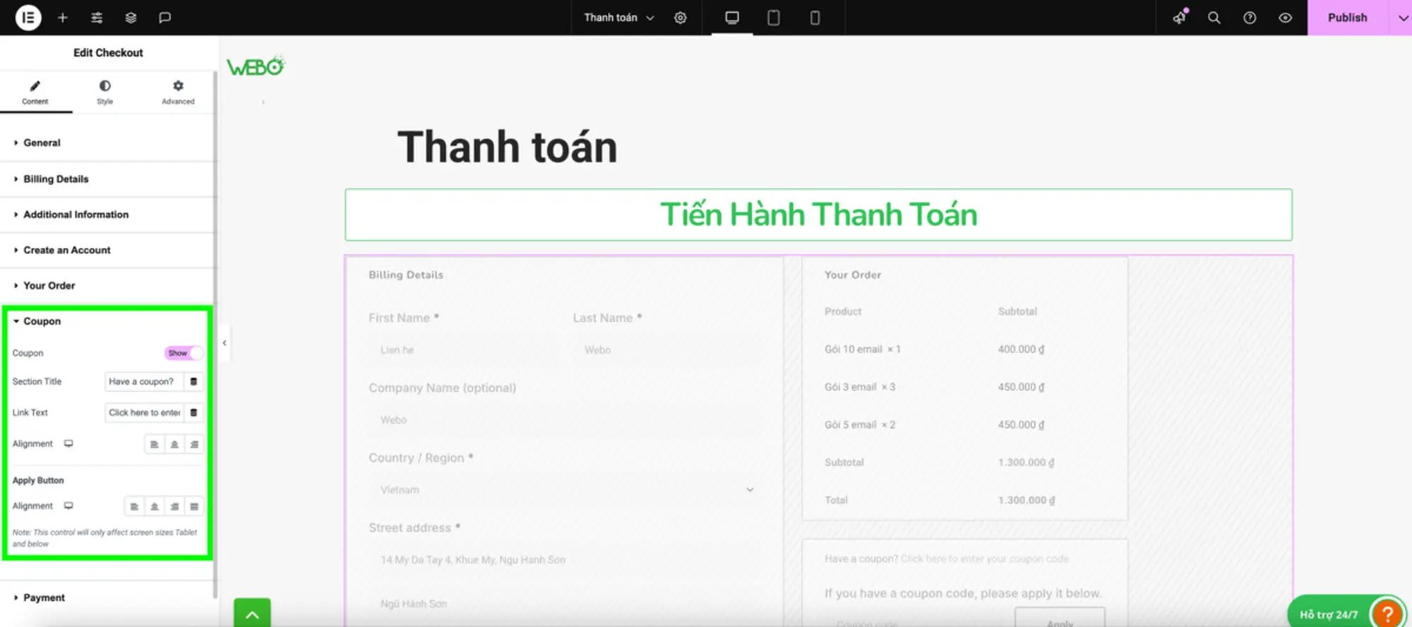Click the Thanh toán page title
1412x627 pixels.
(x=507, y=147)
